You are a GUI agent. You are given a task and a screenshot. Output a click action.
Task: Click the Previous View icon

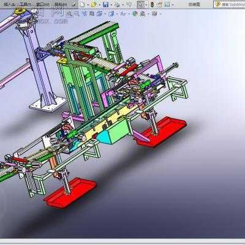(x=85, y=13)
